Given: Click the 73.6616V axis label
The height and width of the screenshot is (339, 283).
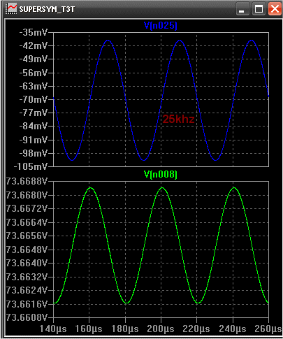Looking at the screenshot, I should coord(27,304).
